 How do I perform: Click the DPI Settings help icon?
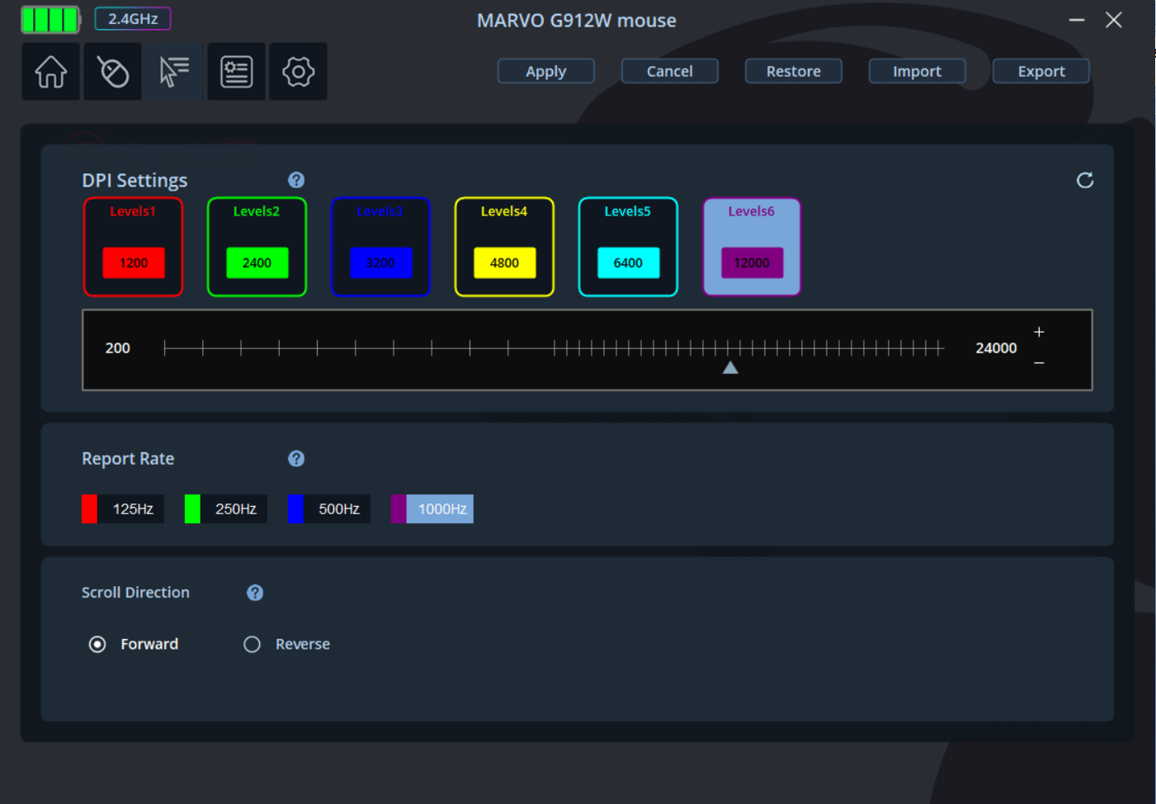(296, 180)
